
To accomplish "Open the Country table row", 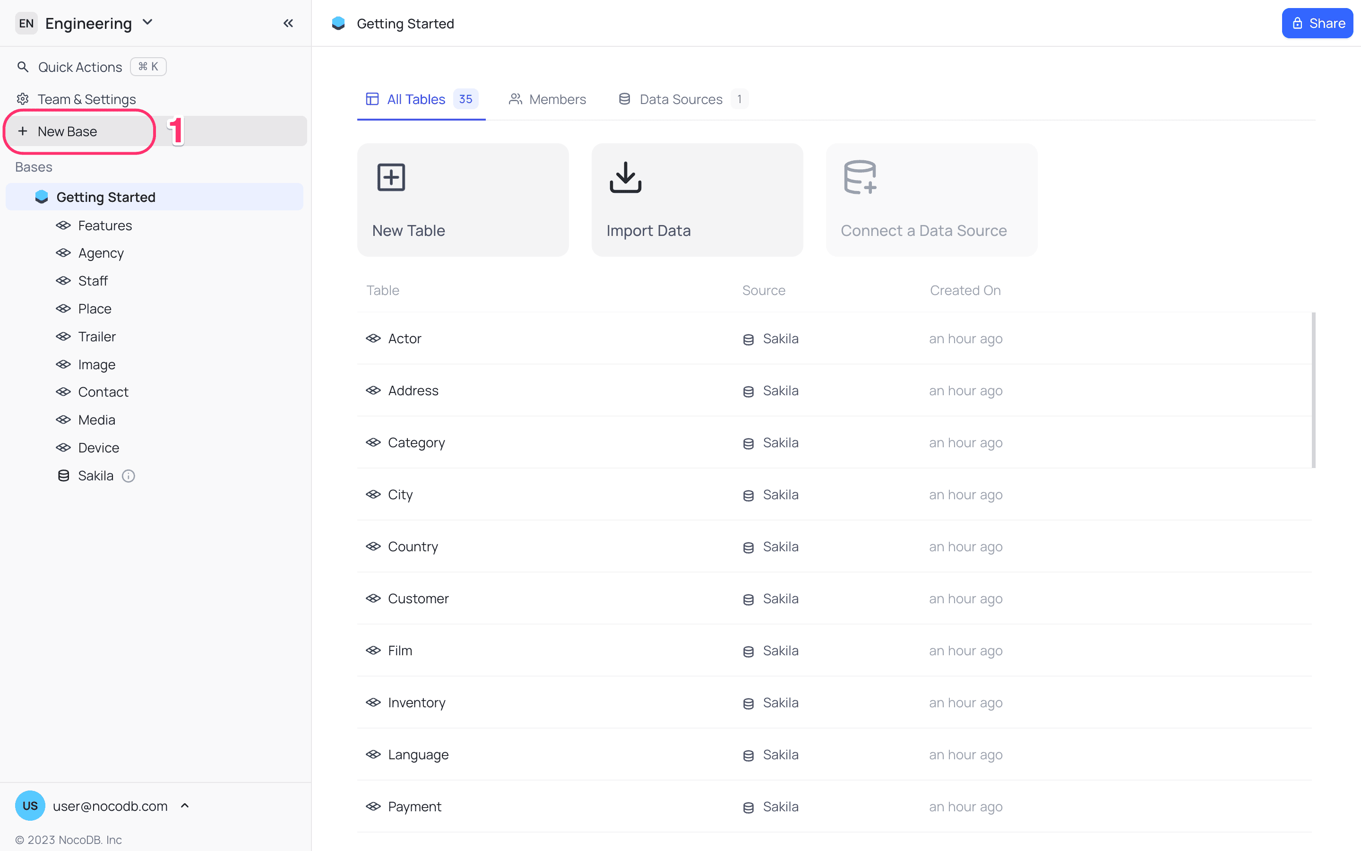I will click(x=835, y=547).
